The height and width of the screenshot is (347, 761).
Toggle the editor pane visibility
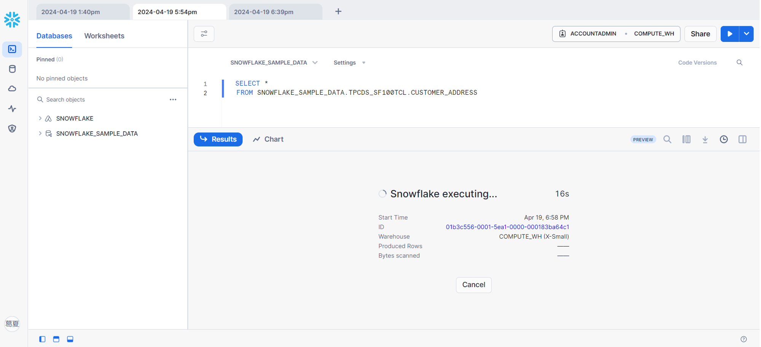pos(56,339)
